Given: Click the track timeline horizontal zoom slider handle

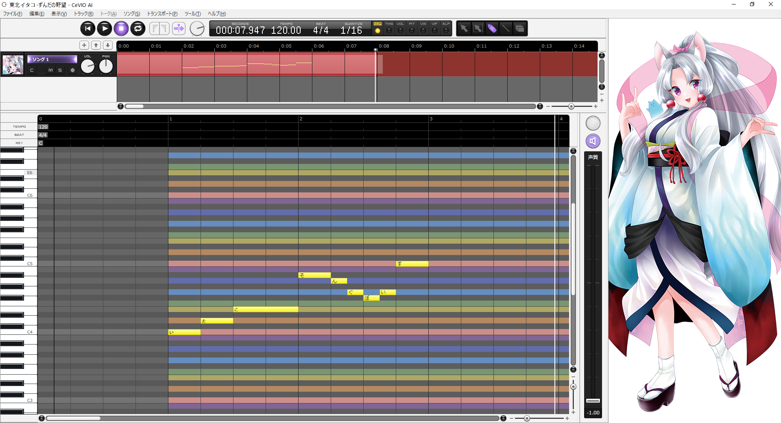Looking at the screenshot, I should (x=571, y=107).
